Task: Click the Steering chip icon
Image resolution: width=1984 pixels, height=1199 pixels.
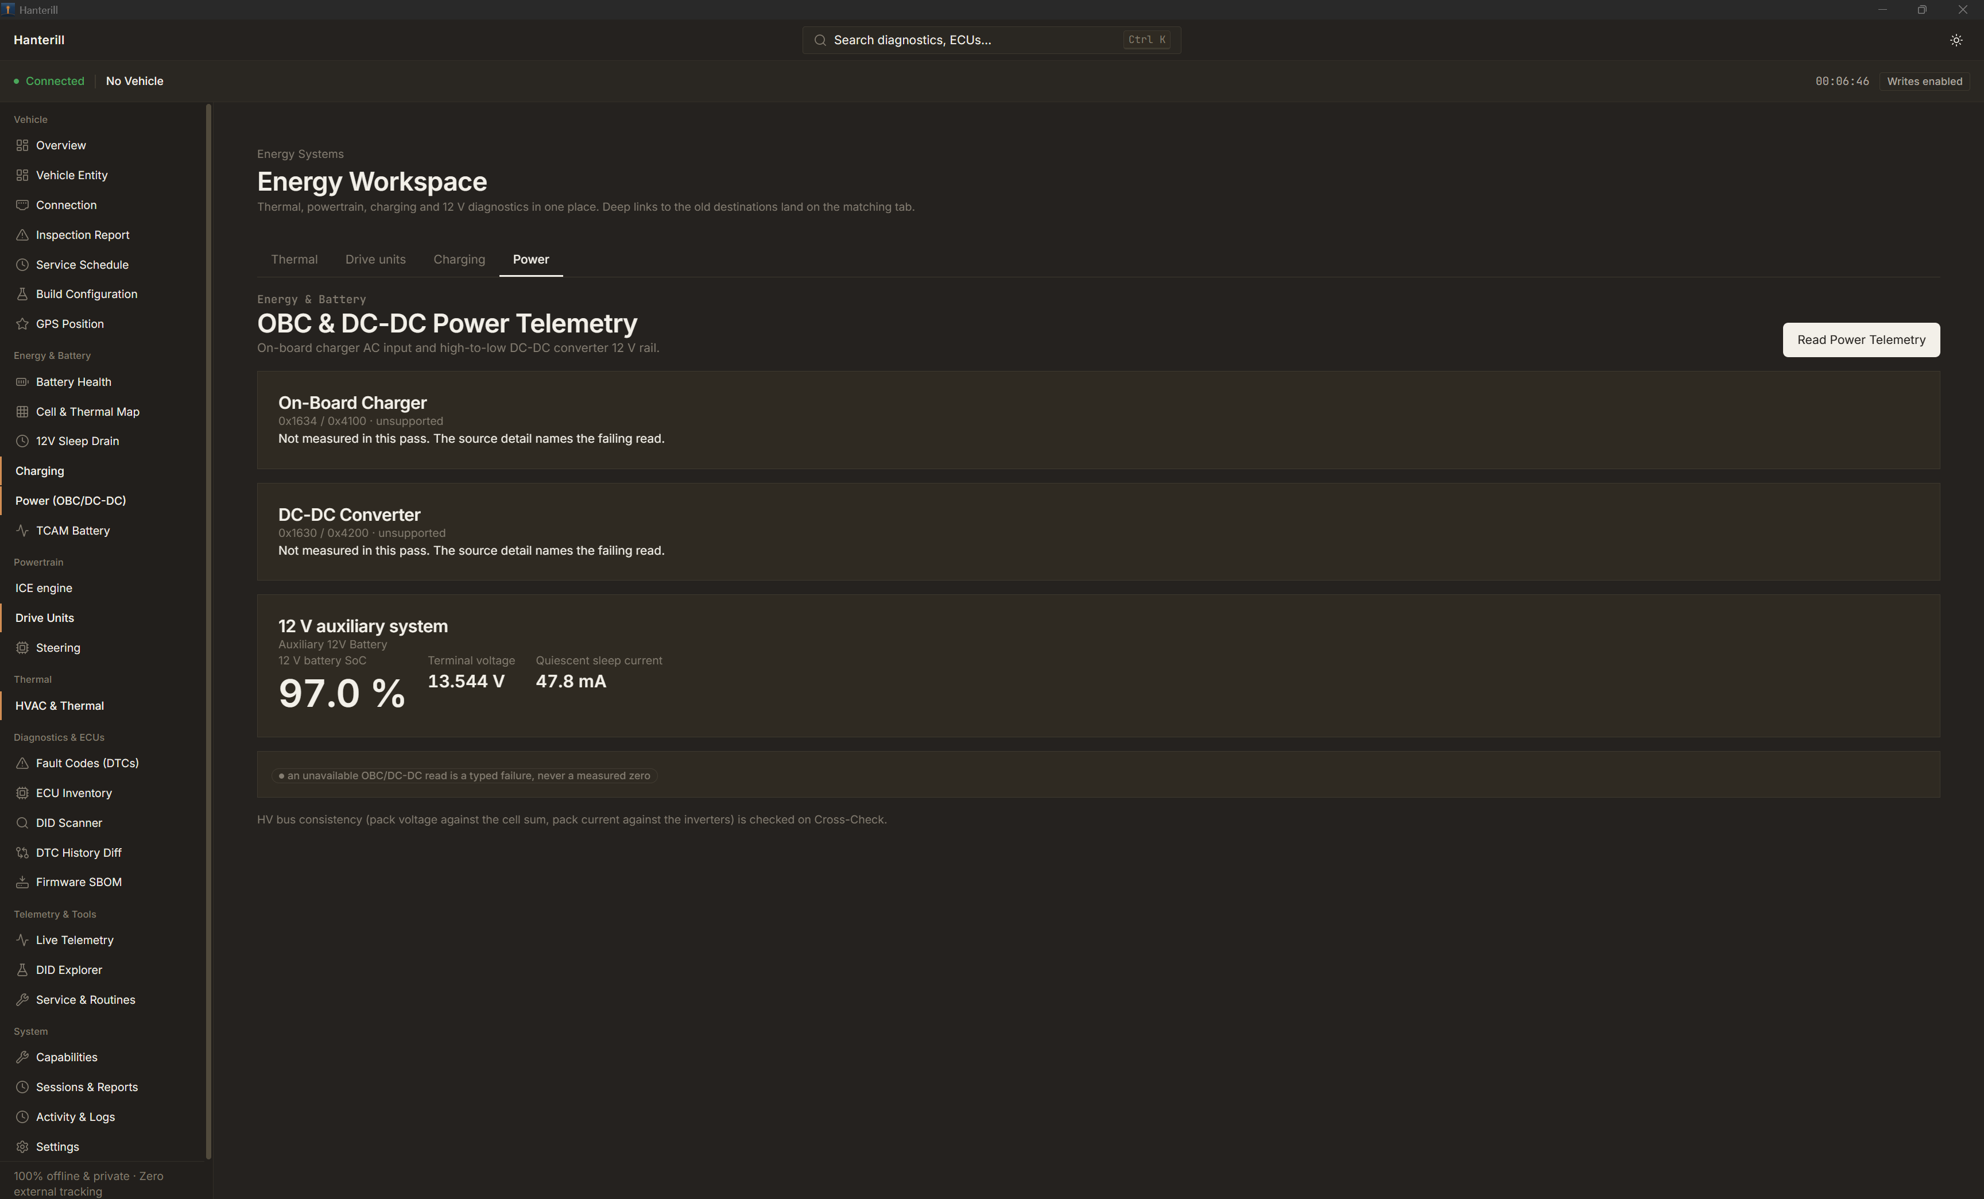Action: tap(22, 648)
